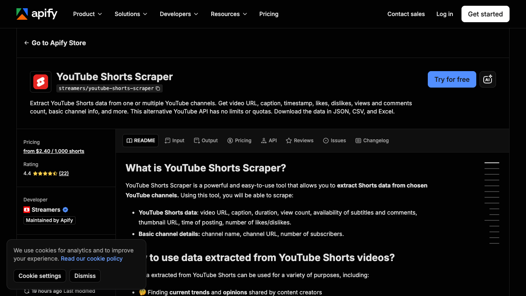Open the Developers dropdown
526x296 pixels.
coord(179,14)
